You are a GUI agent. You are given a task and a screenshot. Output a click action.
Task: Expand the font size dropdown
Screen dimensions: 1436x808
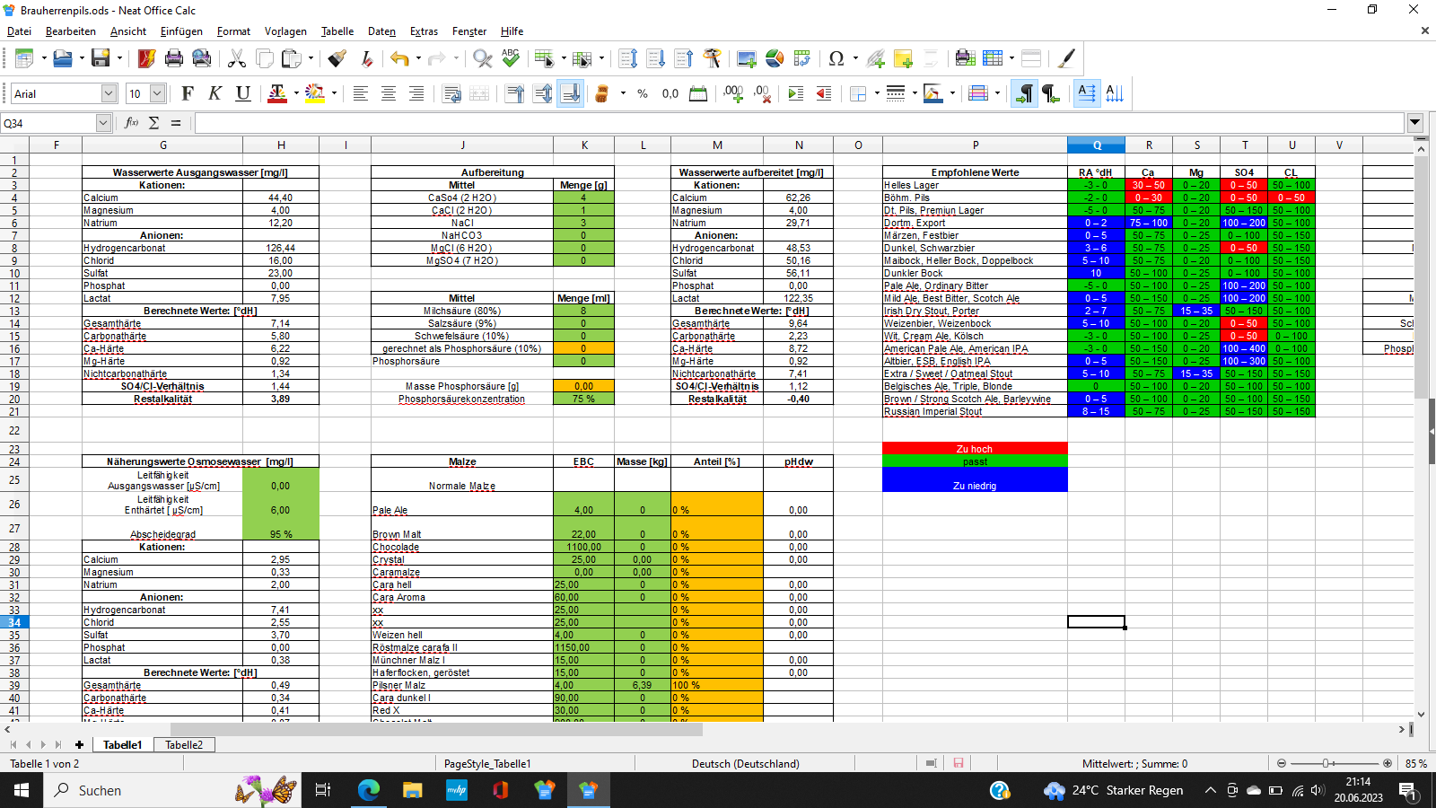coord(157,93)
